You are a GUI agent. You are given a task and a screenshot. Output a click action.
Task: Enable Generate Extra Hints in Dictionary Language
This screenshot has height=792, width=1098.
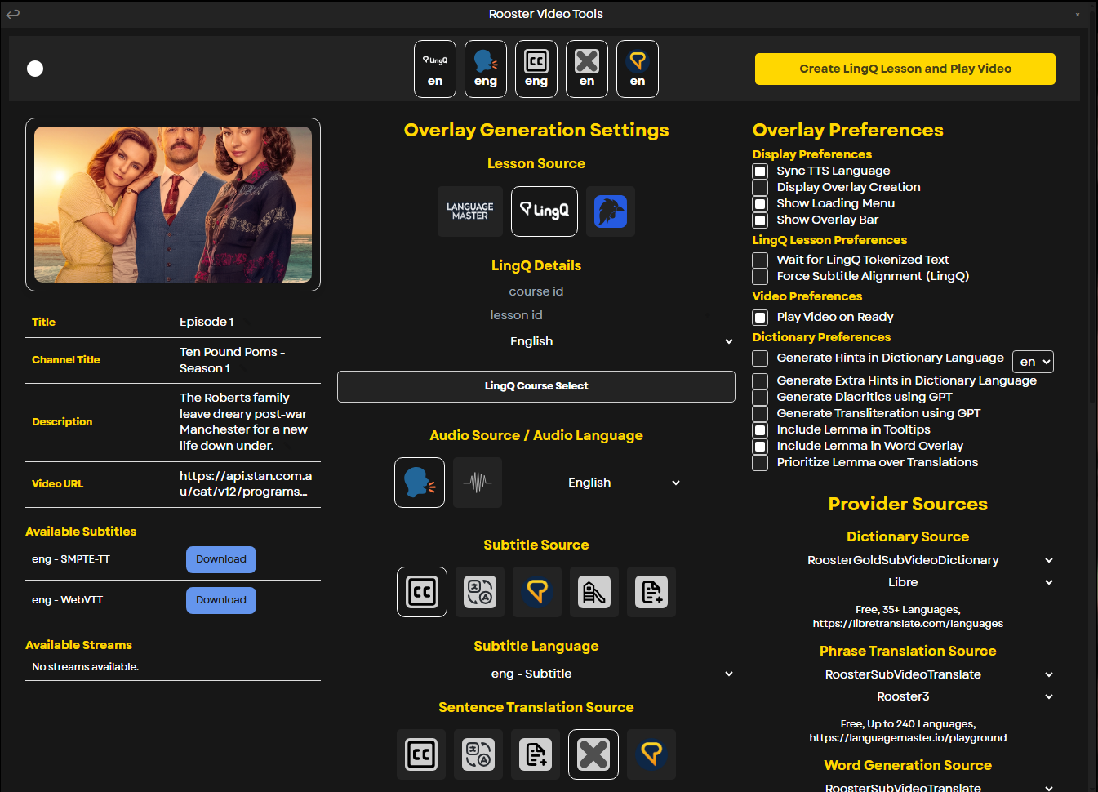pos(760,381)
